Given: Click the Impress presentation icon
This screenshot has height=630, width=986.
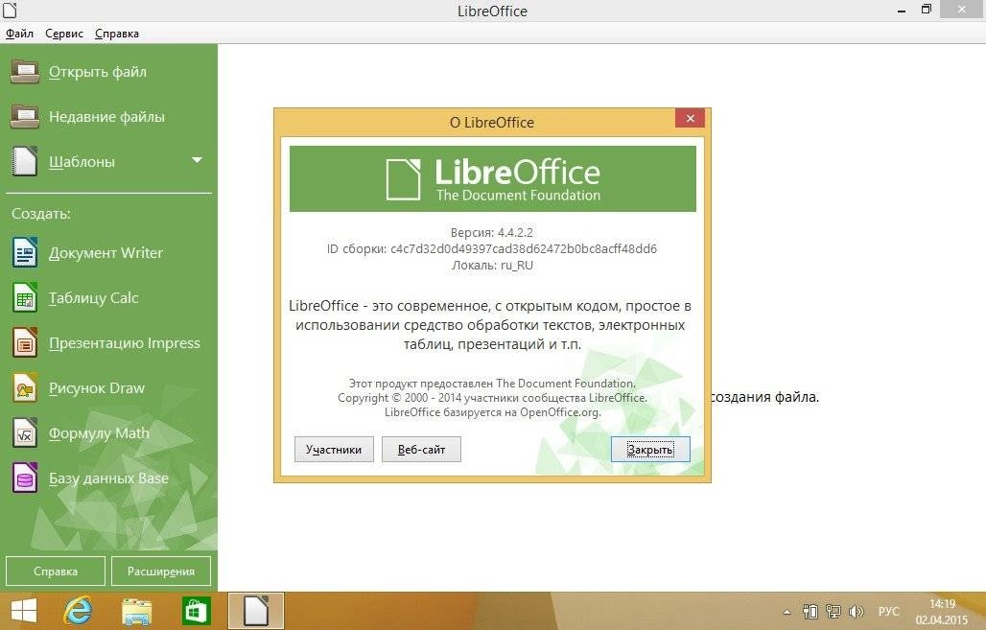Looking at the screenshot, I should point(25,343).
